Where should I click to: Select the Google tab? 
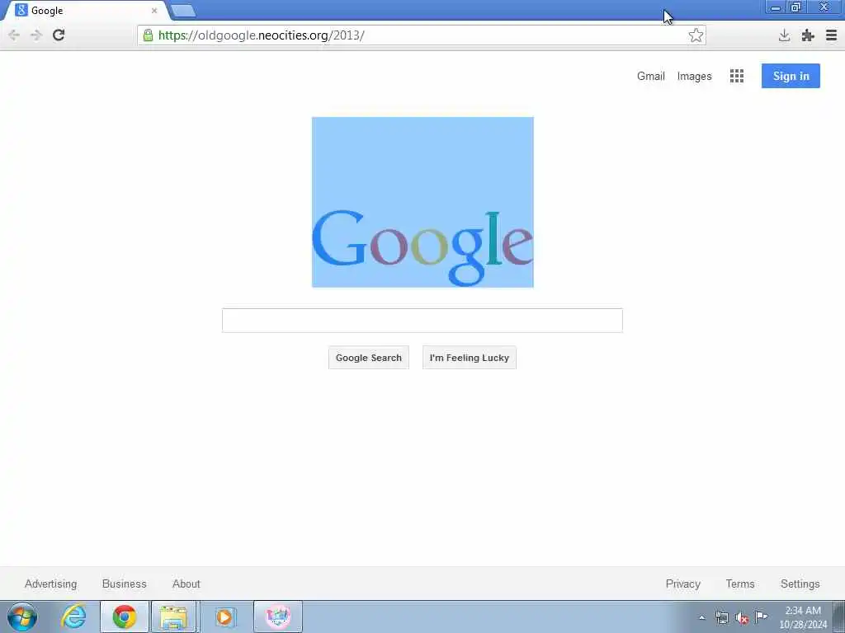coord(86,10)
